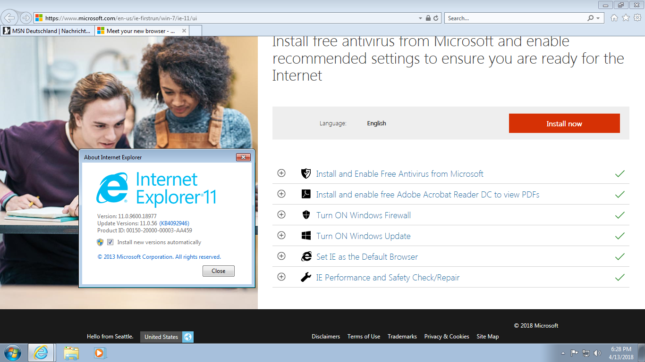Image resolution: width=645 pixels, height=362 pixels.
Task: Click the Adobe Acrobat PDF icon
Action: click(x=306, y=194)
